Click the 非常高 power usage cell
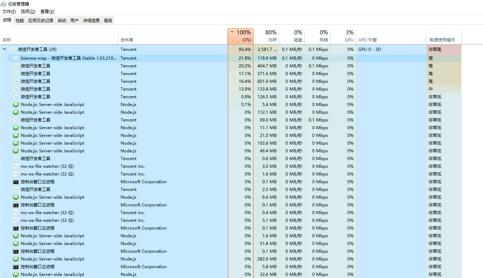 (444, 49)
